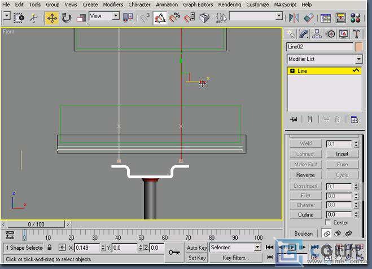The width and height of the screenshot is (372, 269).
Task: Click the Named Selection Sets icon
Action: (221, 18)
